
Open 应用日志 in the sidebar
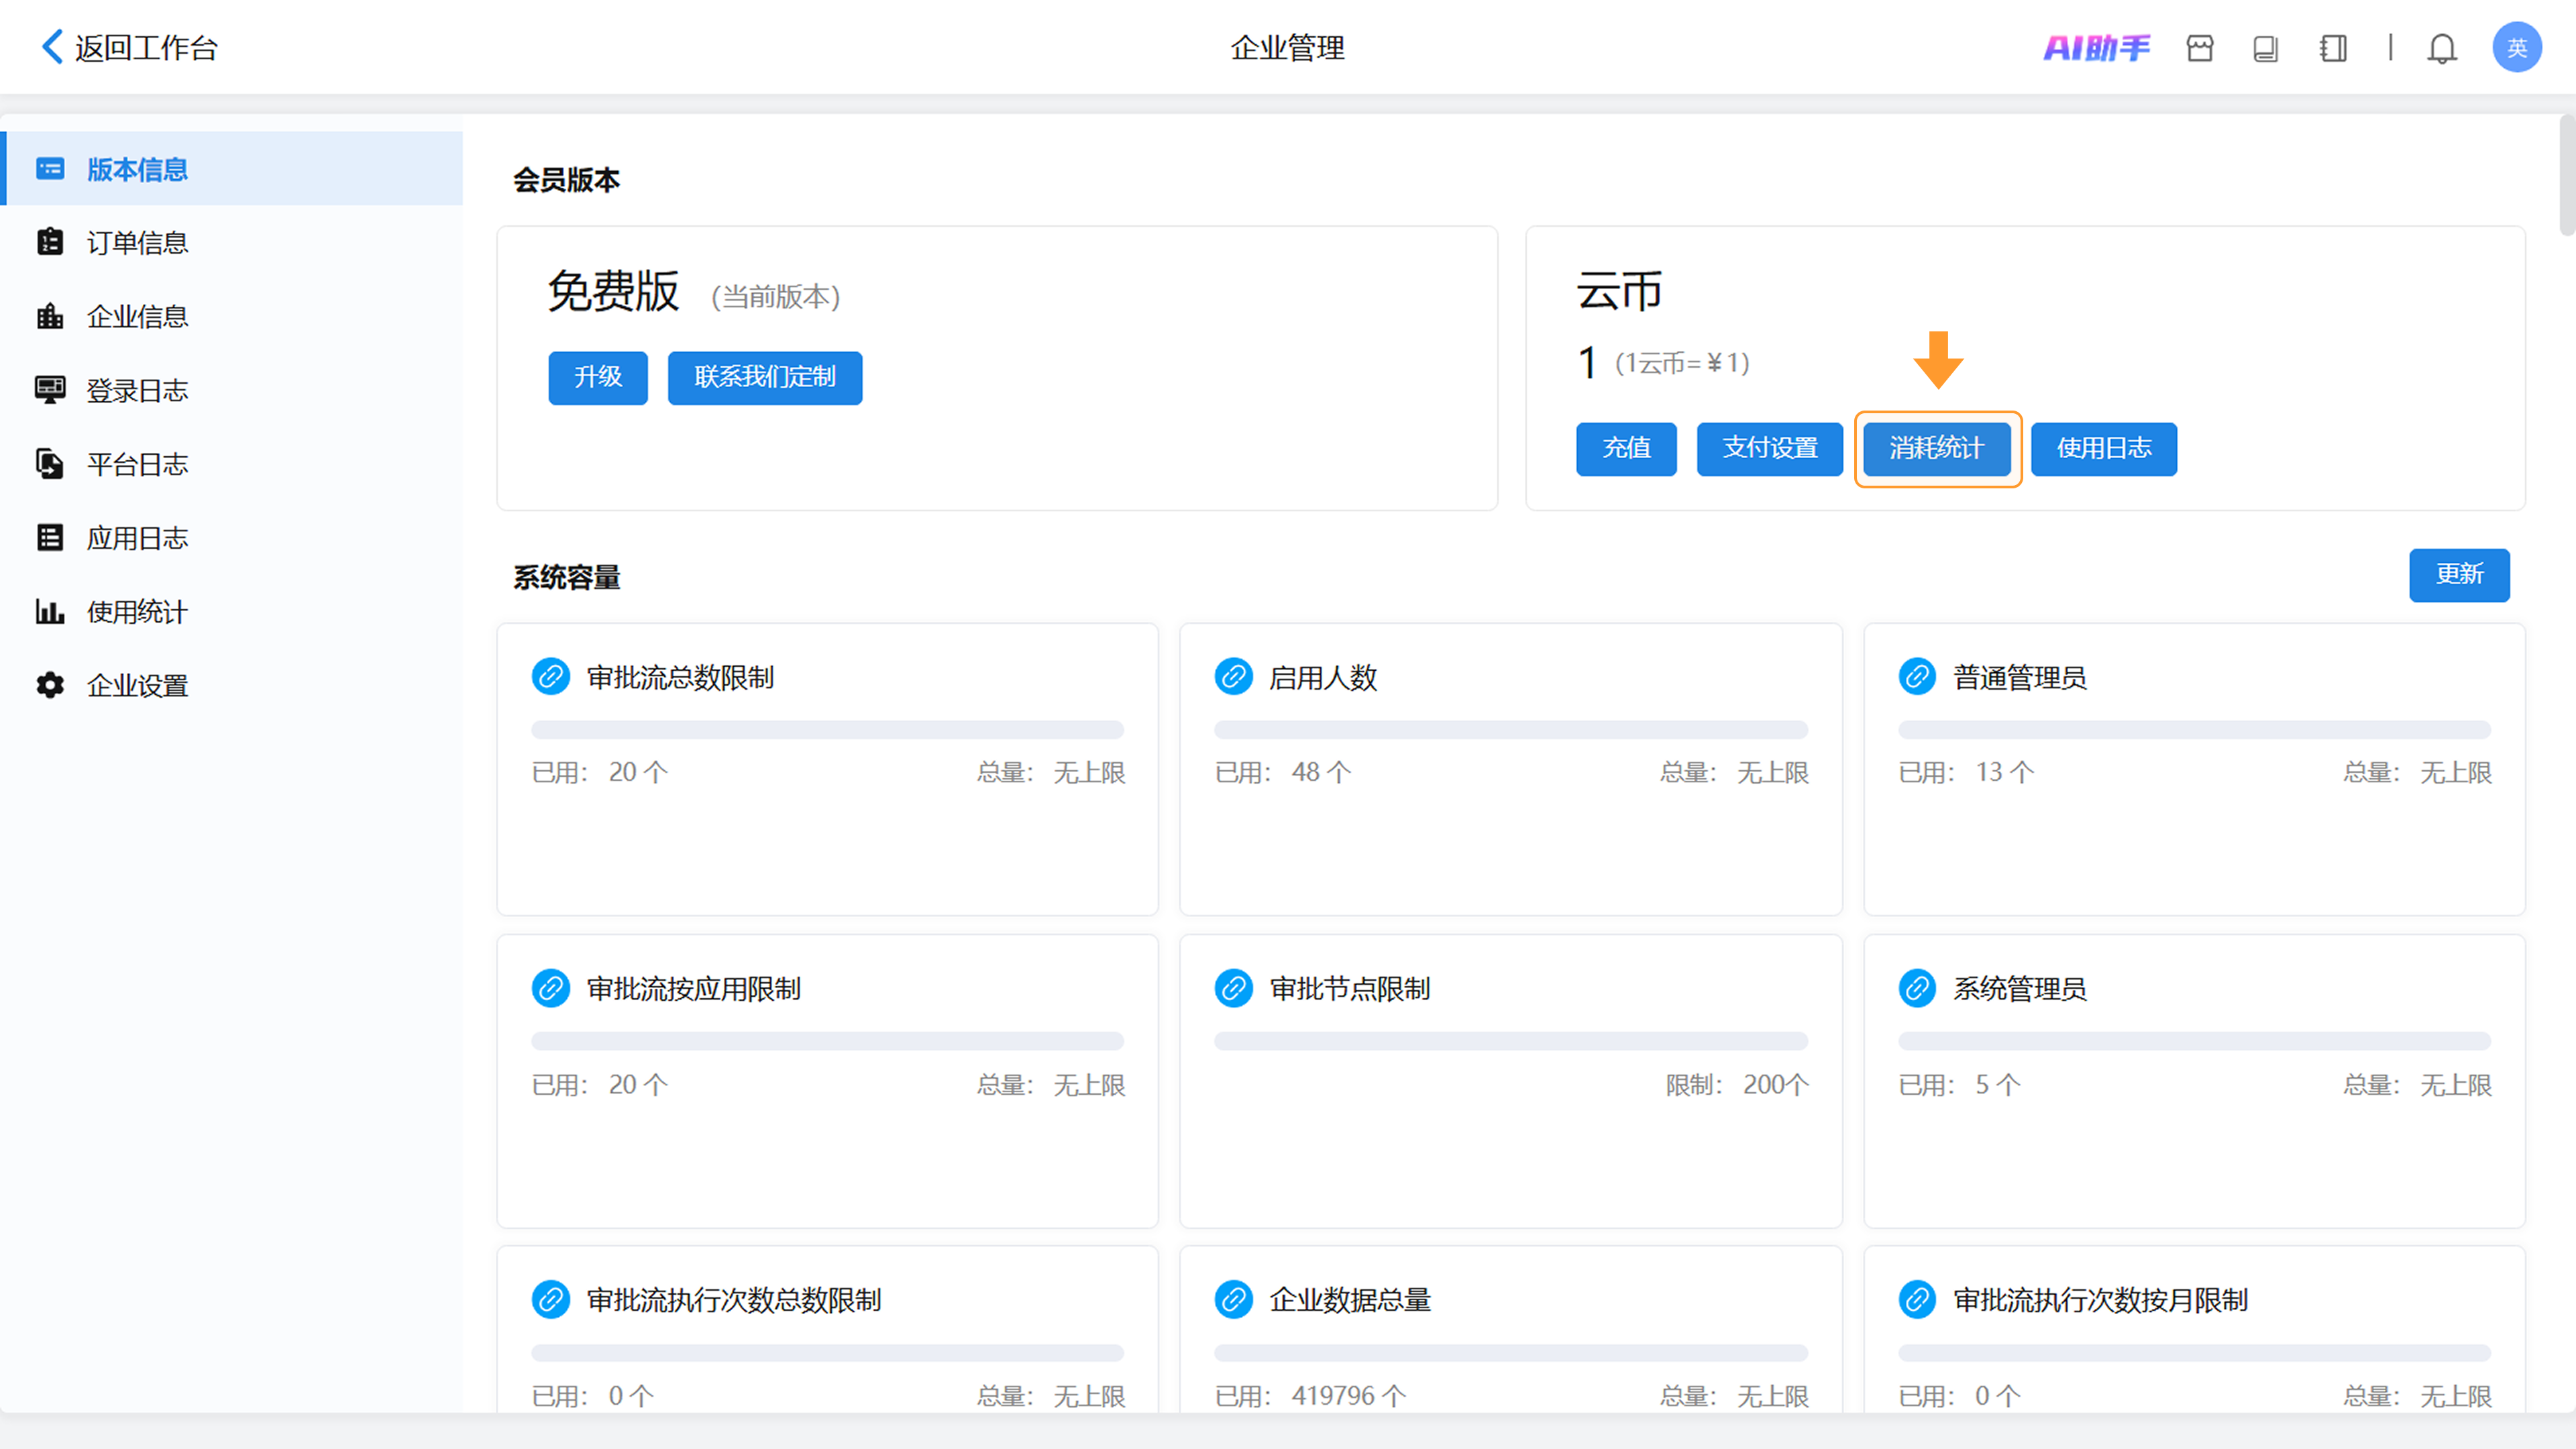232,538
